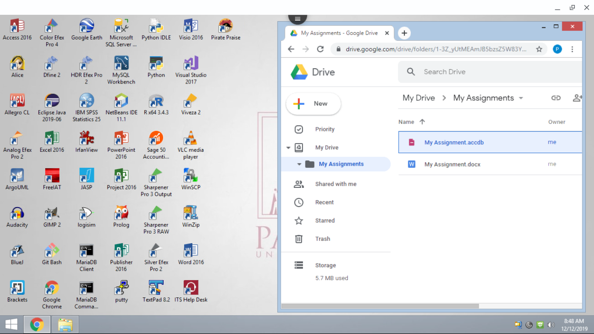Image resolution: width=594 pixels, height=334 pixels.
Task: Launch VLC media player shortcut
Action: [191, 145]
